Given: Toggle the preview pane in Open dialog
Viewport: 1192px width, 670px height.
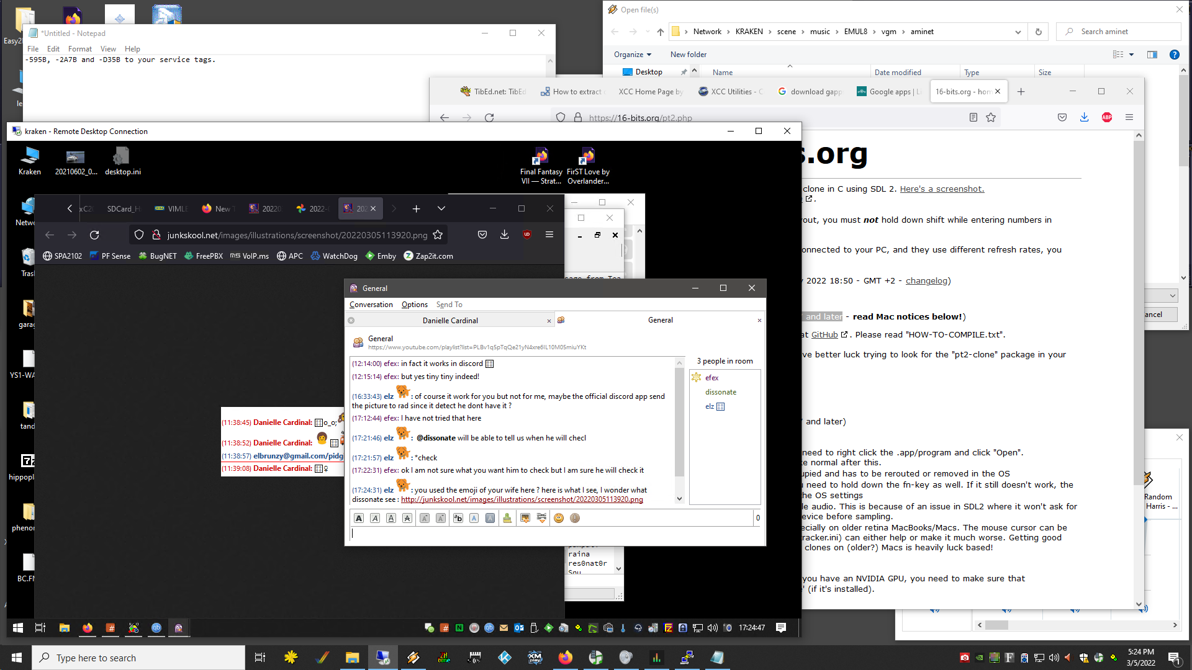Looking at the screenshot, I should pos(1152,55).
